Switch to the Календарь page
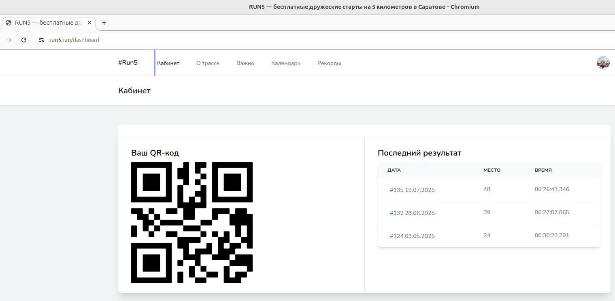The height and width of the screenshot is (301, 615). [x=286, y=63]
